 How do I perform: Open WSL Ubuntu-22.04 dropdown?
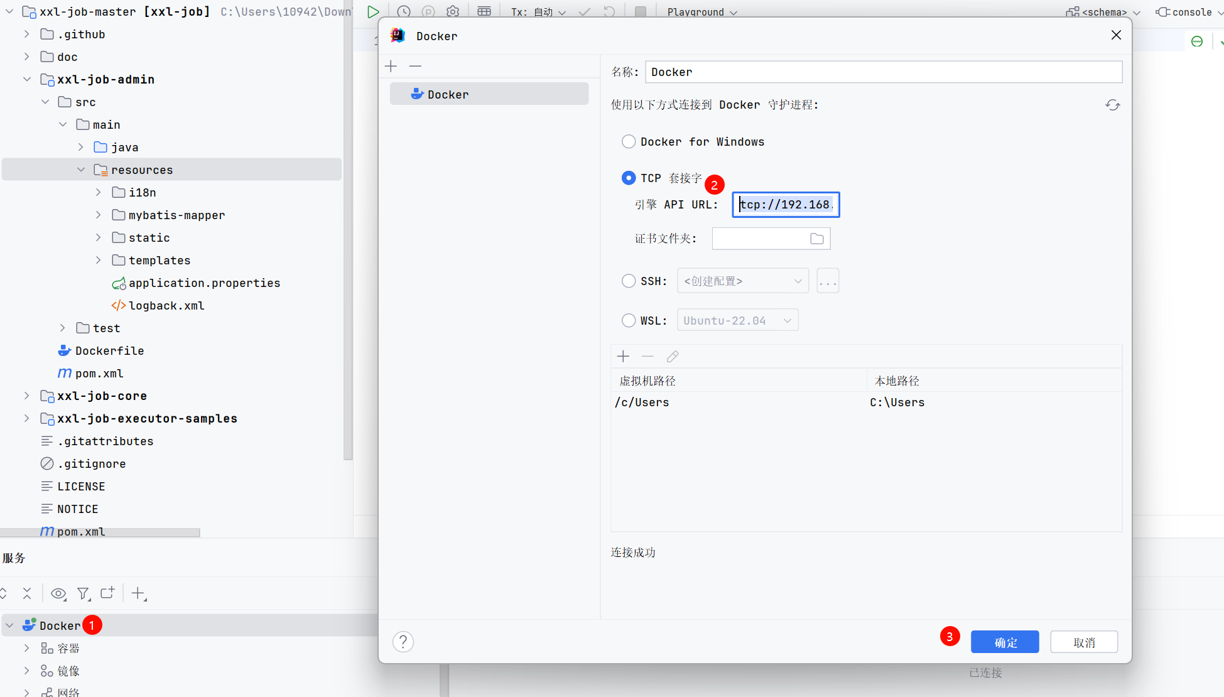737,320
